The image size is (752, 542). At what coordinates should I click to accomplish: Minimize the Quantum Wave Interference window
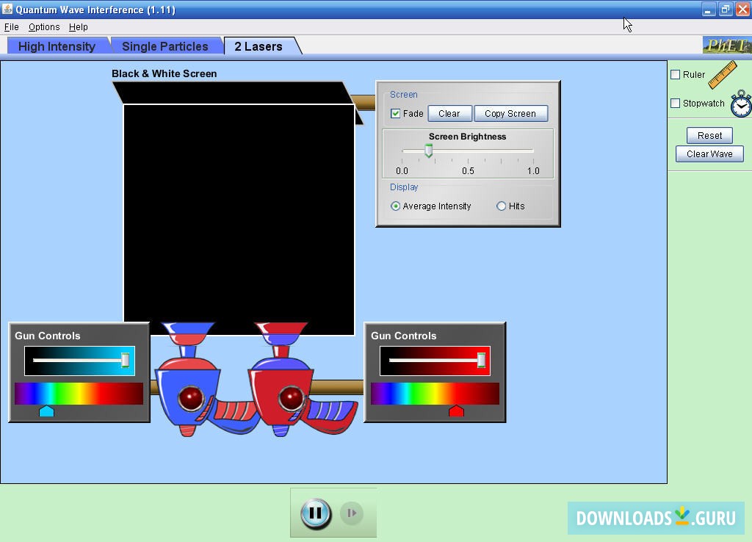(x=709, y=9)
